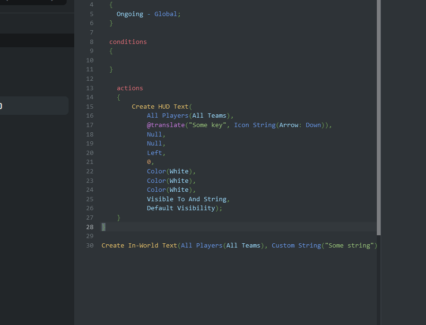Click 'Ongoing - Global' on line 5

point(147,14)
